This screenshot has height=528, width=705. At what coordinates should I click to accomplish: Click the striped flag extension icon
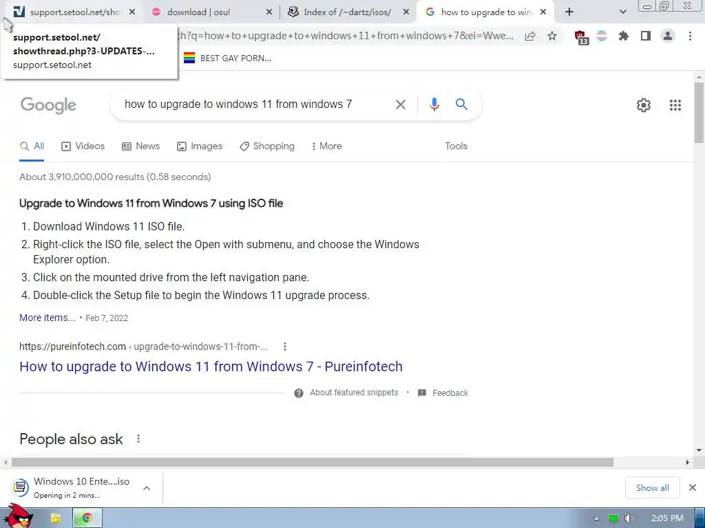click(602, 36)
